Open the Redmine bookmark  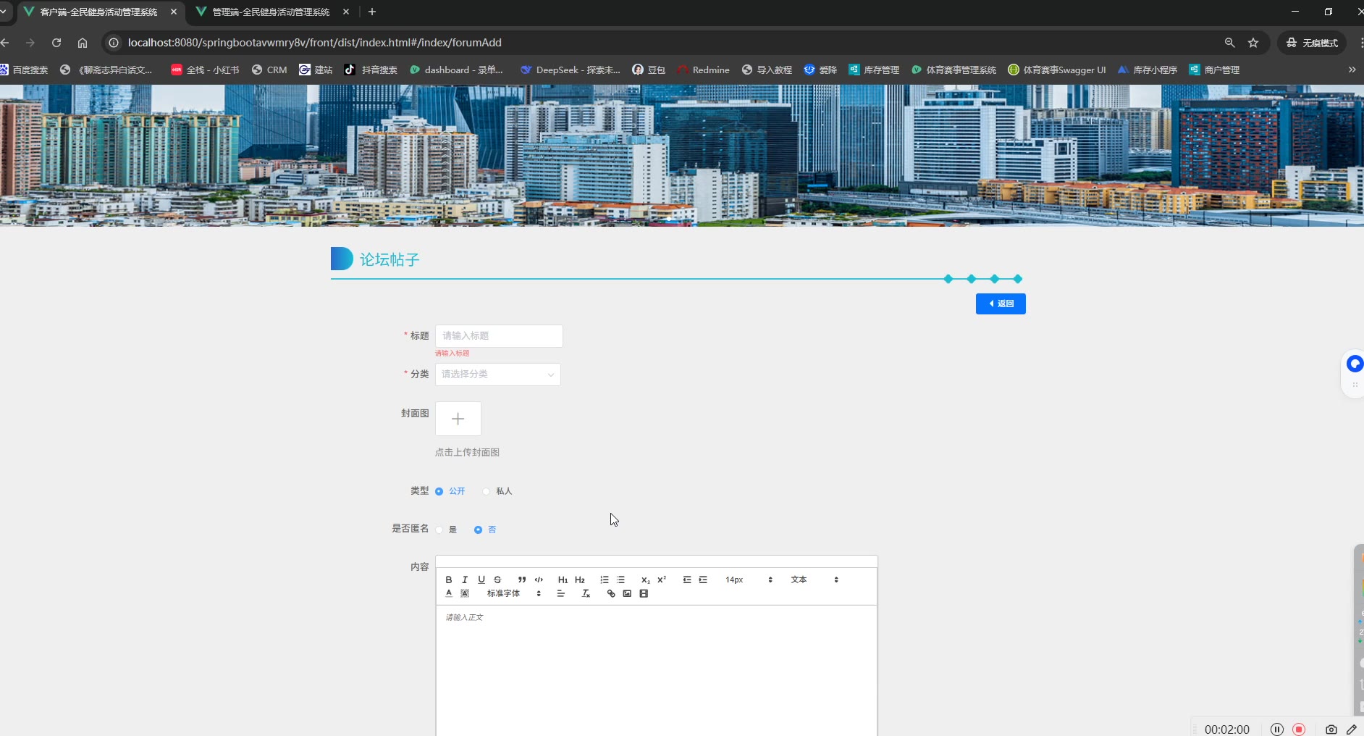(704, 70)
